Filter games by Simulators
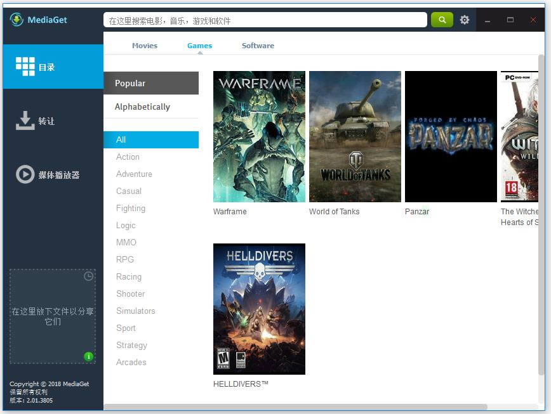Viewport: 551px width, 414px height. [x=136, y=311]
